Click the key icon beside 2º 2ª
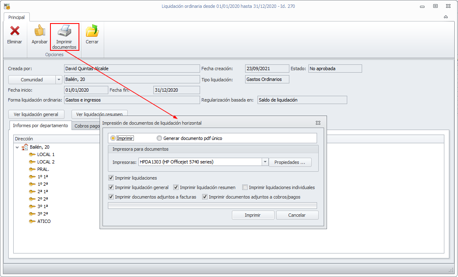This screenshot has width=458, height=277. tap(32, 199)
